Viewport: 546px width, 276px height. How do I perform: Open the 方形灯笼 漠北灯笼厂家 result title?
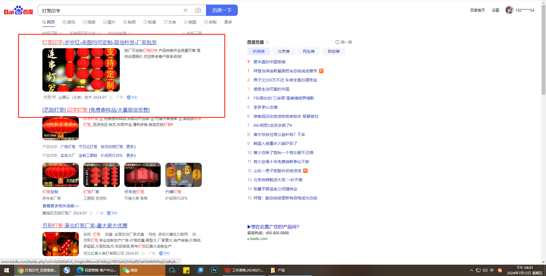tap(85, 226)
